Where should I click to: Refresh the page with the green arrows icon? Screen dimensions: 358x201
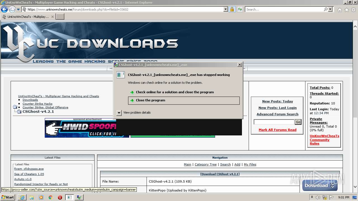click(x=240, y=9)
